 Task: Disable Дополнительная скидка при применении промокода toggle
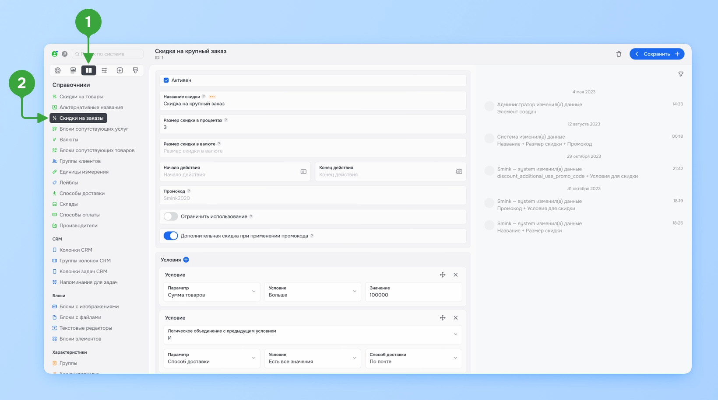(x=171, y=236)
